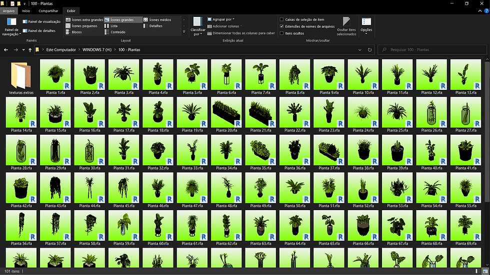
Task: Select Planta 53.rfa file
Action: click(x=397, y=190)
